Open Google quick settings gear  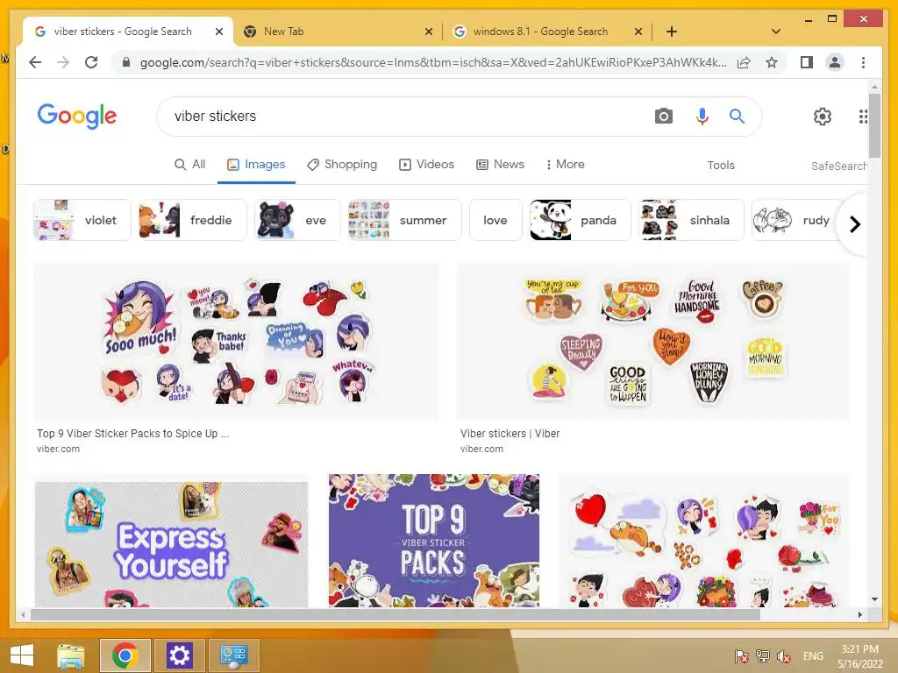822,117
